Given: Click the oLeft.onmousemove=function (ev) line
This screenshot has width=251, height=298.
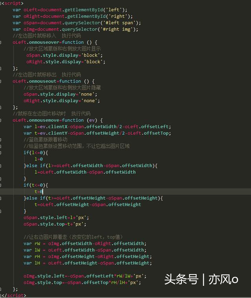Looking at the screenshot, I should pyautogui.click(x=58, y=120).
